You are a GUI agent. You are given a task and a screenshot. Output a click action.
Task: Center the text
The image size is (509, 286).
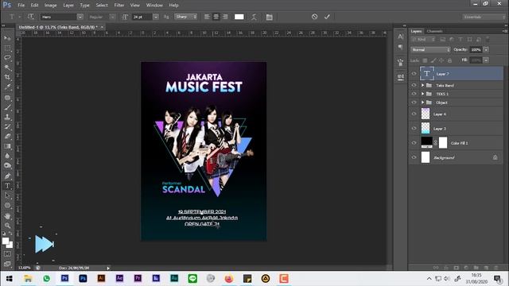216,17
